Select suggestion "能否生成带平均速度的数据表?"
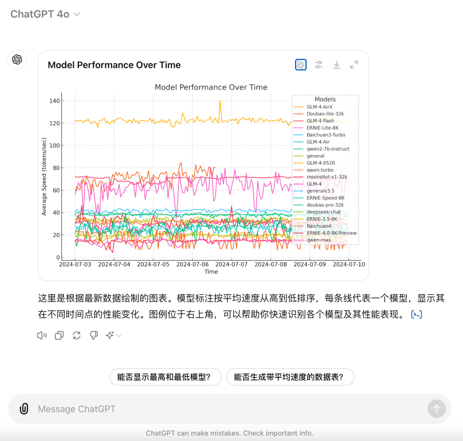 290,377
